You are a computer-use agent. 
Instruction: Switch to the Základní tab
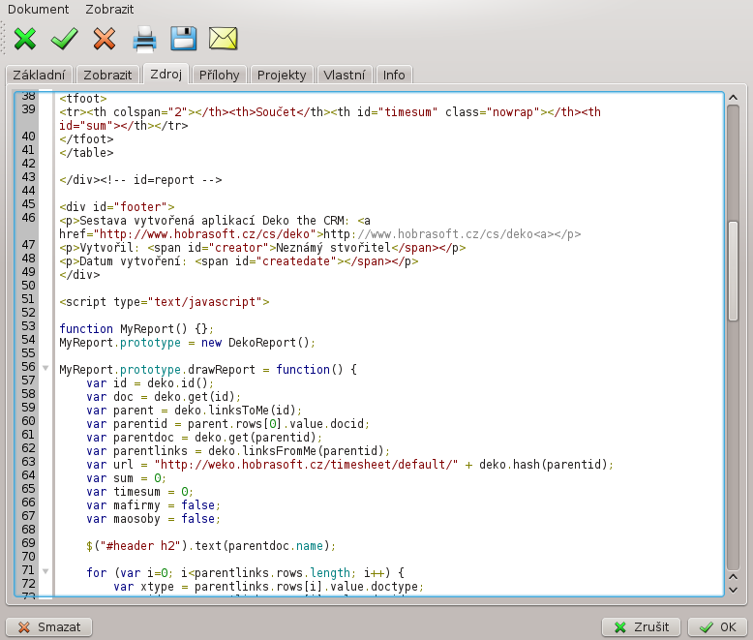[x=39, y=75]
